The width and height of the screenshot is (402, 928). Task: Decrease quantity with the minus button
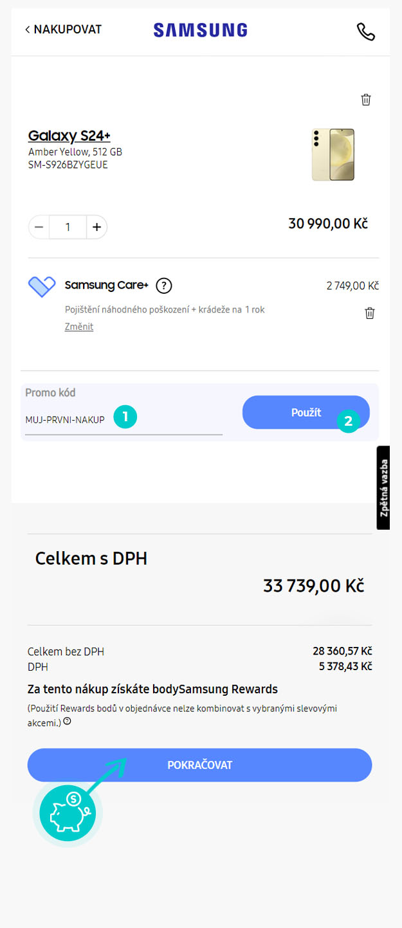[39, 227]
